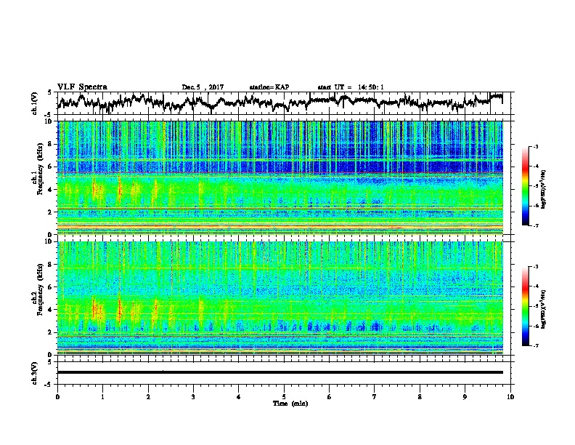Click the ch.1 color bar "log(PSD)" units label
This screenshot has width=575, height=445.
coord(544,189)
